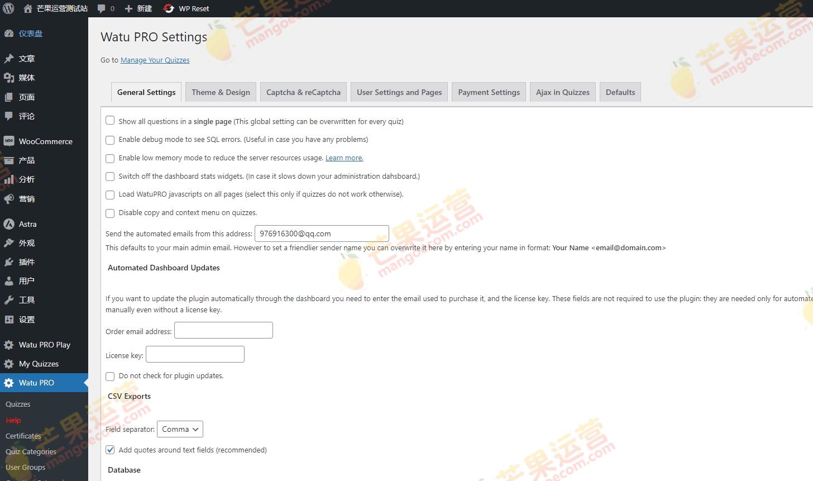Click the Watu PRO Play gear icon
The width and height of the screenshot is (813, 481).
[9, 345]
